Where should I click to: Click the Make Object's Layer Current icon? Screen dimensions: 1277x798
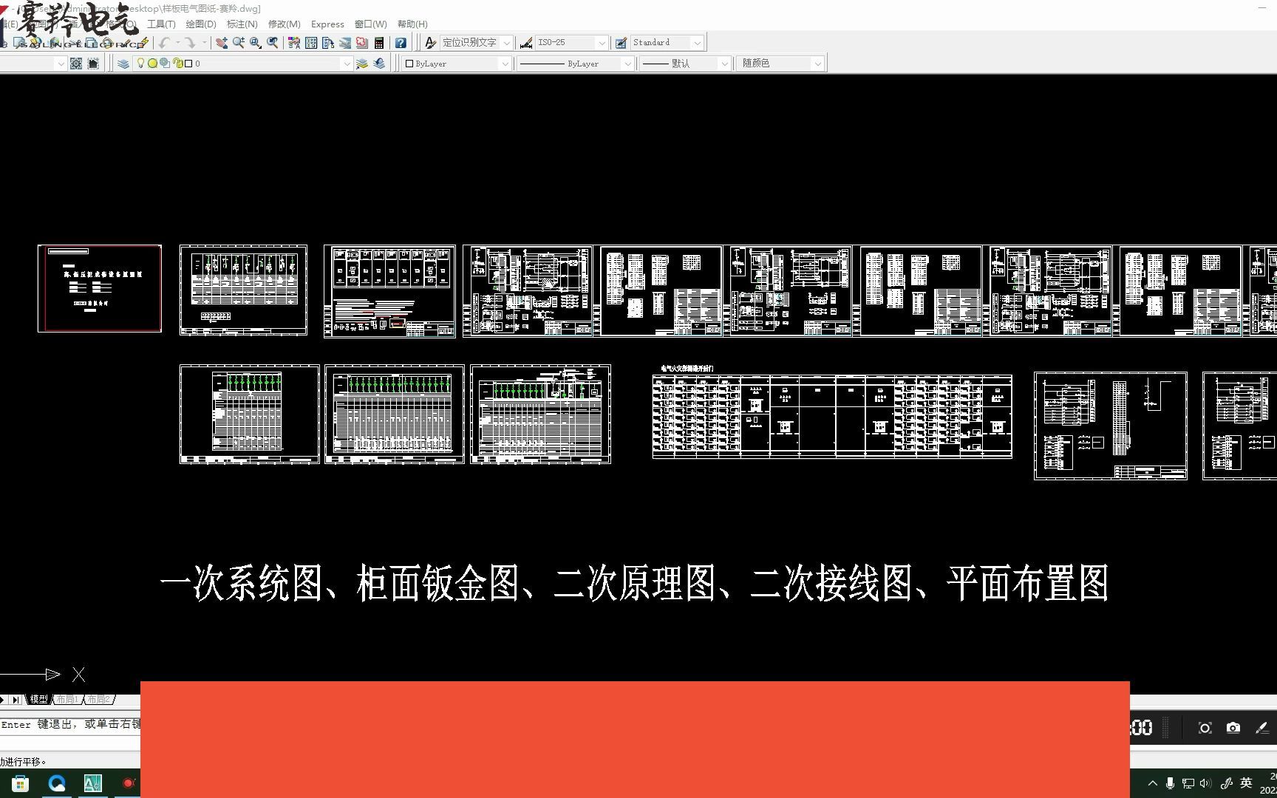click(x=362, y=64)
